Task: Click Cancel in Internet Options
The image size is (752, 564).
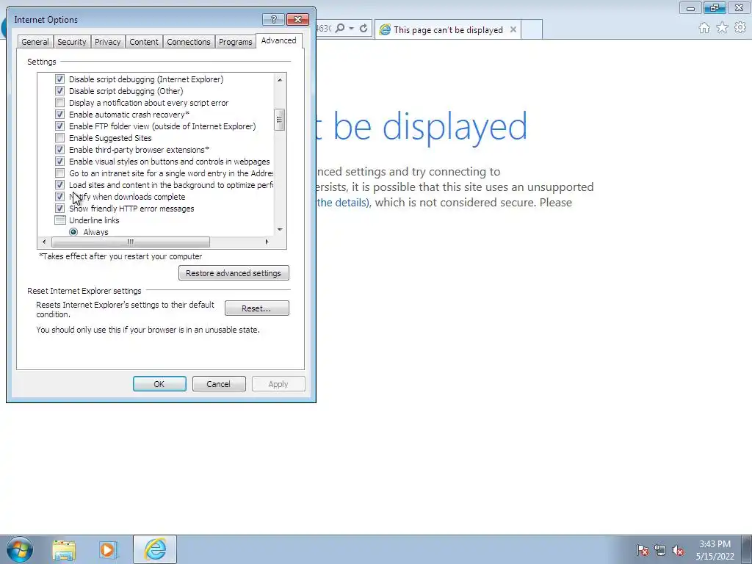Action: (219, 383)
